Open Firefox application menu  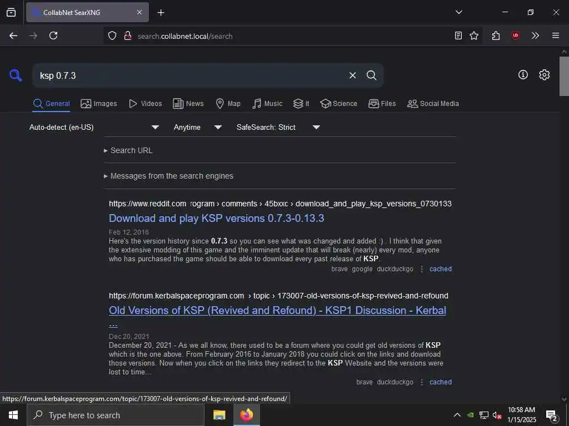pyautogui.click(x=556, y=35)
